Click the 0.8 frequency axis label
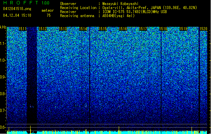The width and height of the screenshot is (211, 134). (x=3, y=94)
